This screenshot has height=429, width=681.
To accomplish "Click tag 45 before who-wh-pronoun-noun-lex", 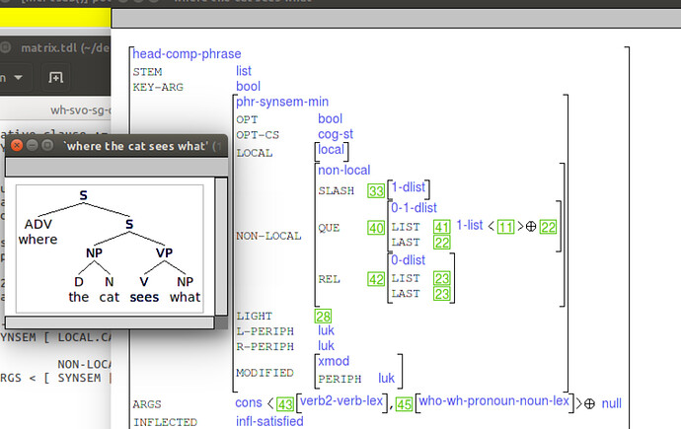I will 404,404.
